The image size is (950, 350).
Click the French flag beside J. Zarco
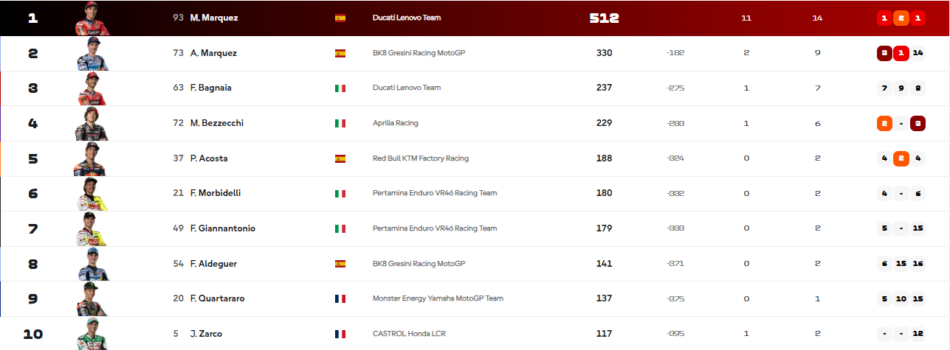tap(340, 334)
